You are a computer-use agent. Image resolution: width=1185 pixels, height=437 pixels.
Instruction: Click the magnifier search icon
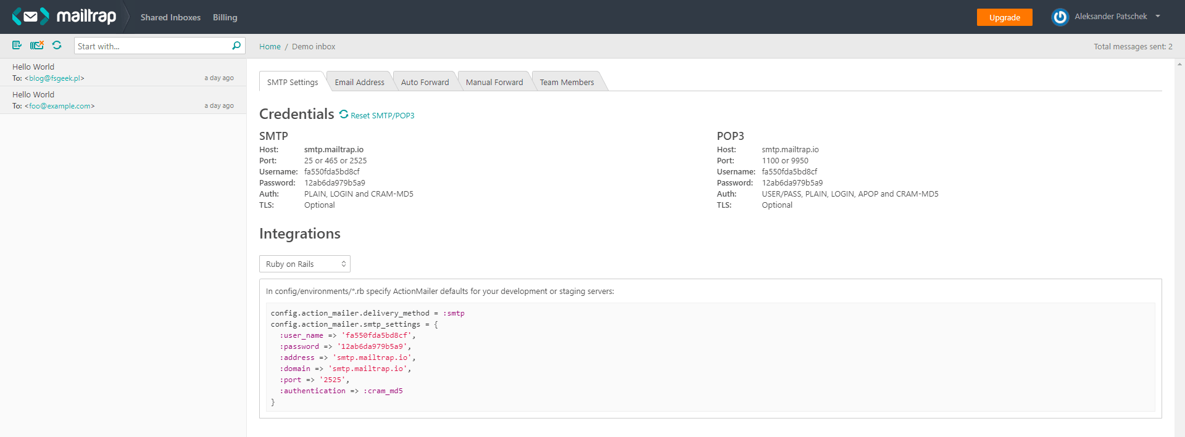tap(236, 46)
